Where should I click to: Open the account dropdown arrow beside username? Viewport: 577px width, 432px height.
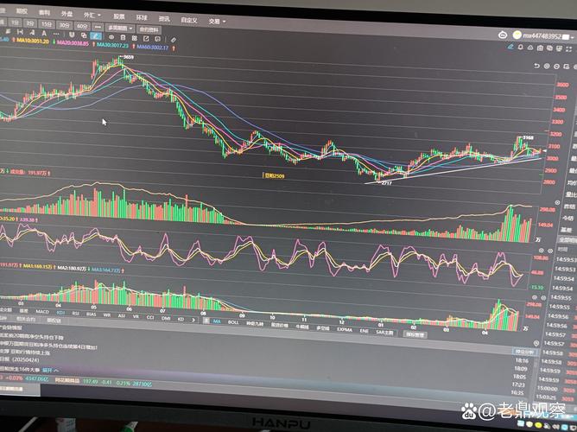click(572, 37)
